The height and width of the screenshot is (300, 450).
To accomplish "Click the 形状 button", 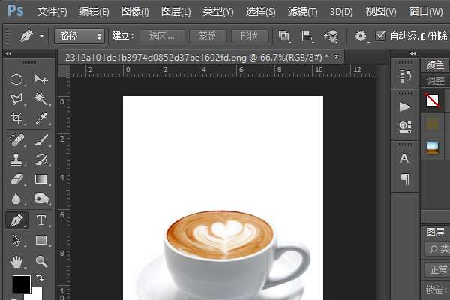I will point(250,37).
